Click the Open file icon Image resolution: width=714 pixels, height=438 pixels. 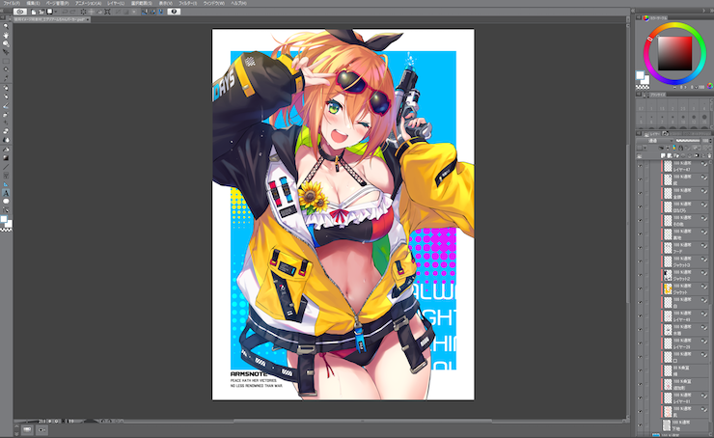[x=41, y=12]
